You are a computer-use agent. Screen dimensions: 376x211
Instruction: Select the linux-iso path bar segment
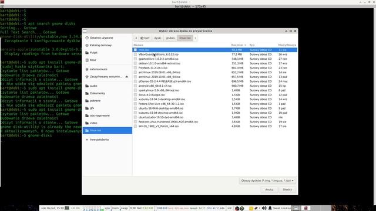pos(185,38)
